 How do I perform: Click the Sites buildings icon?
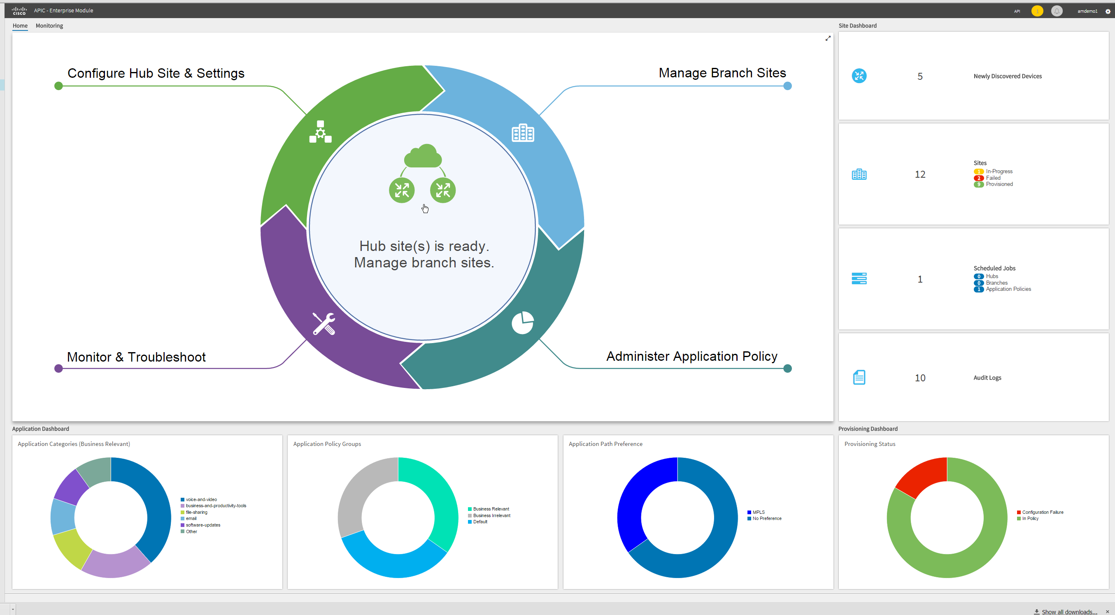[859, 174]
